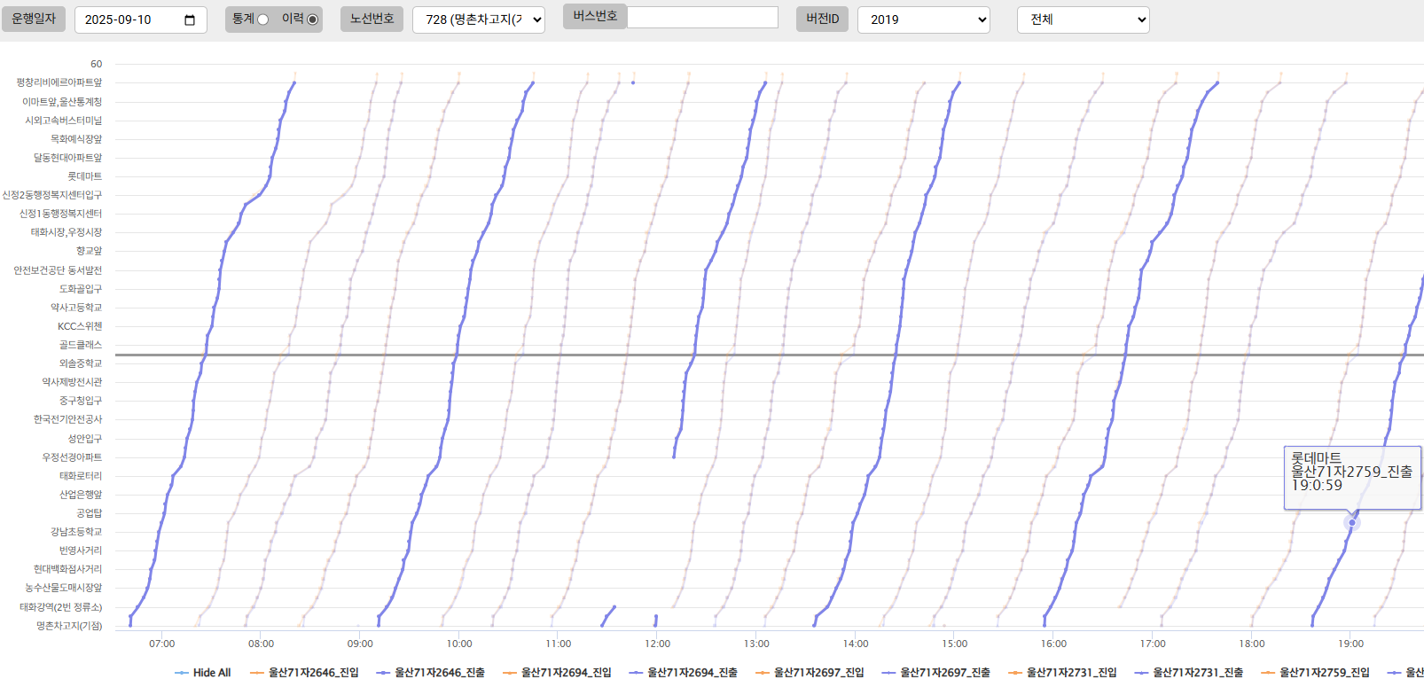Select the 통계 radio button

(x=262, y=20)
